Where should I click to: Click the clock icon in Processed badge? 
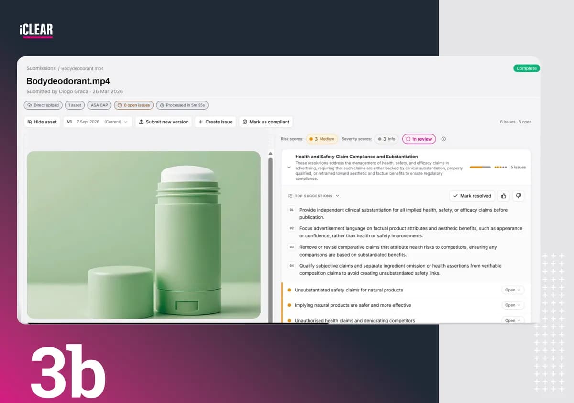[x=162, y=105]
